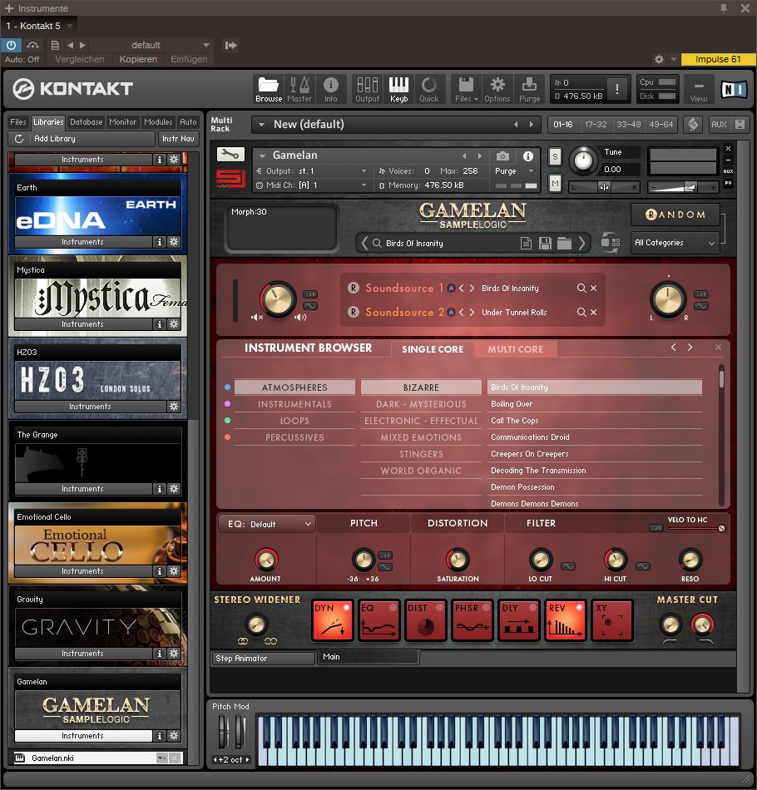
Task: Open the wrench instrument edit mode
Action: [230, 154]
